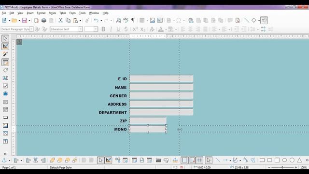Open the View menu
Image resolution: width=309 pixels, height=174 pixels.
[x=20, y=13]
